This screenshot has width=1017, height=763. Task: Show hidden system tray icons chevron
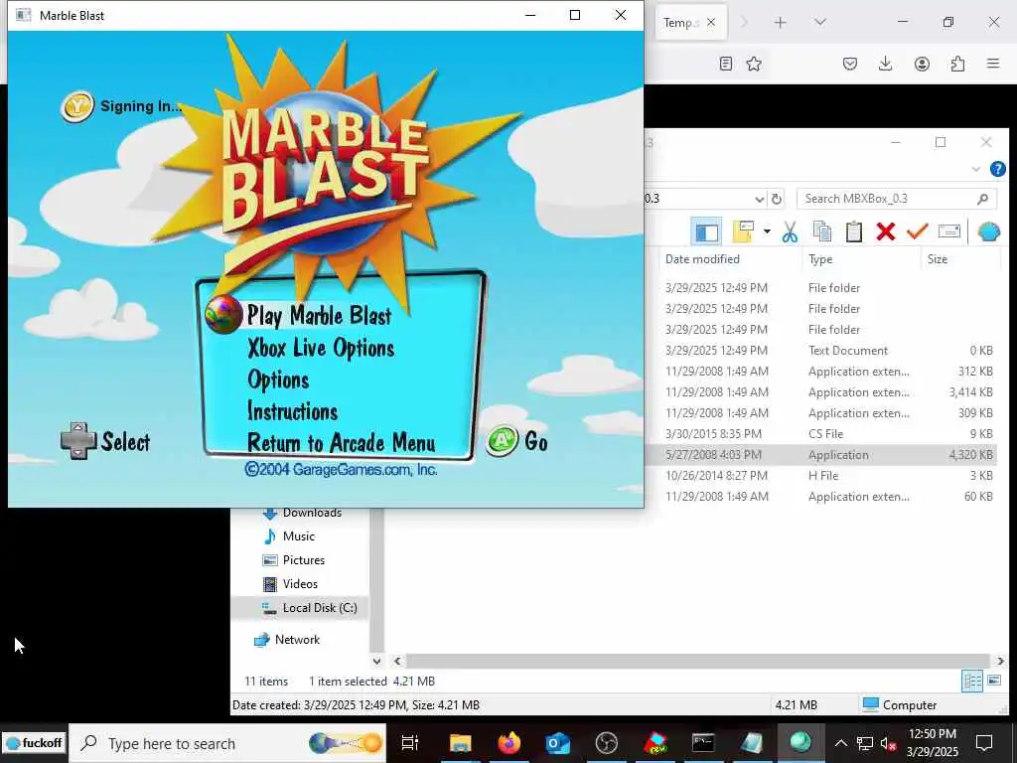pos(840,743)
